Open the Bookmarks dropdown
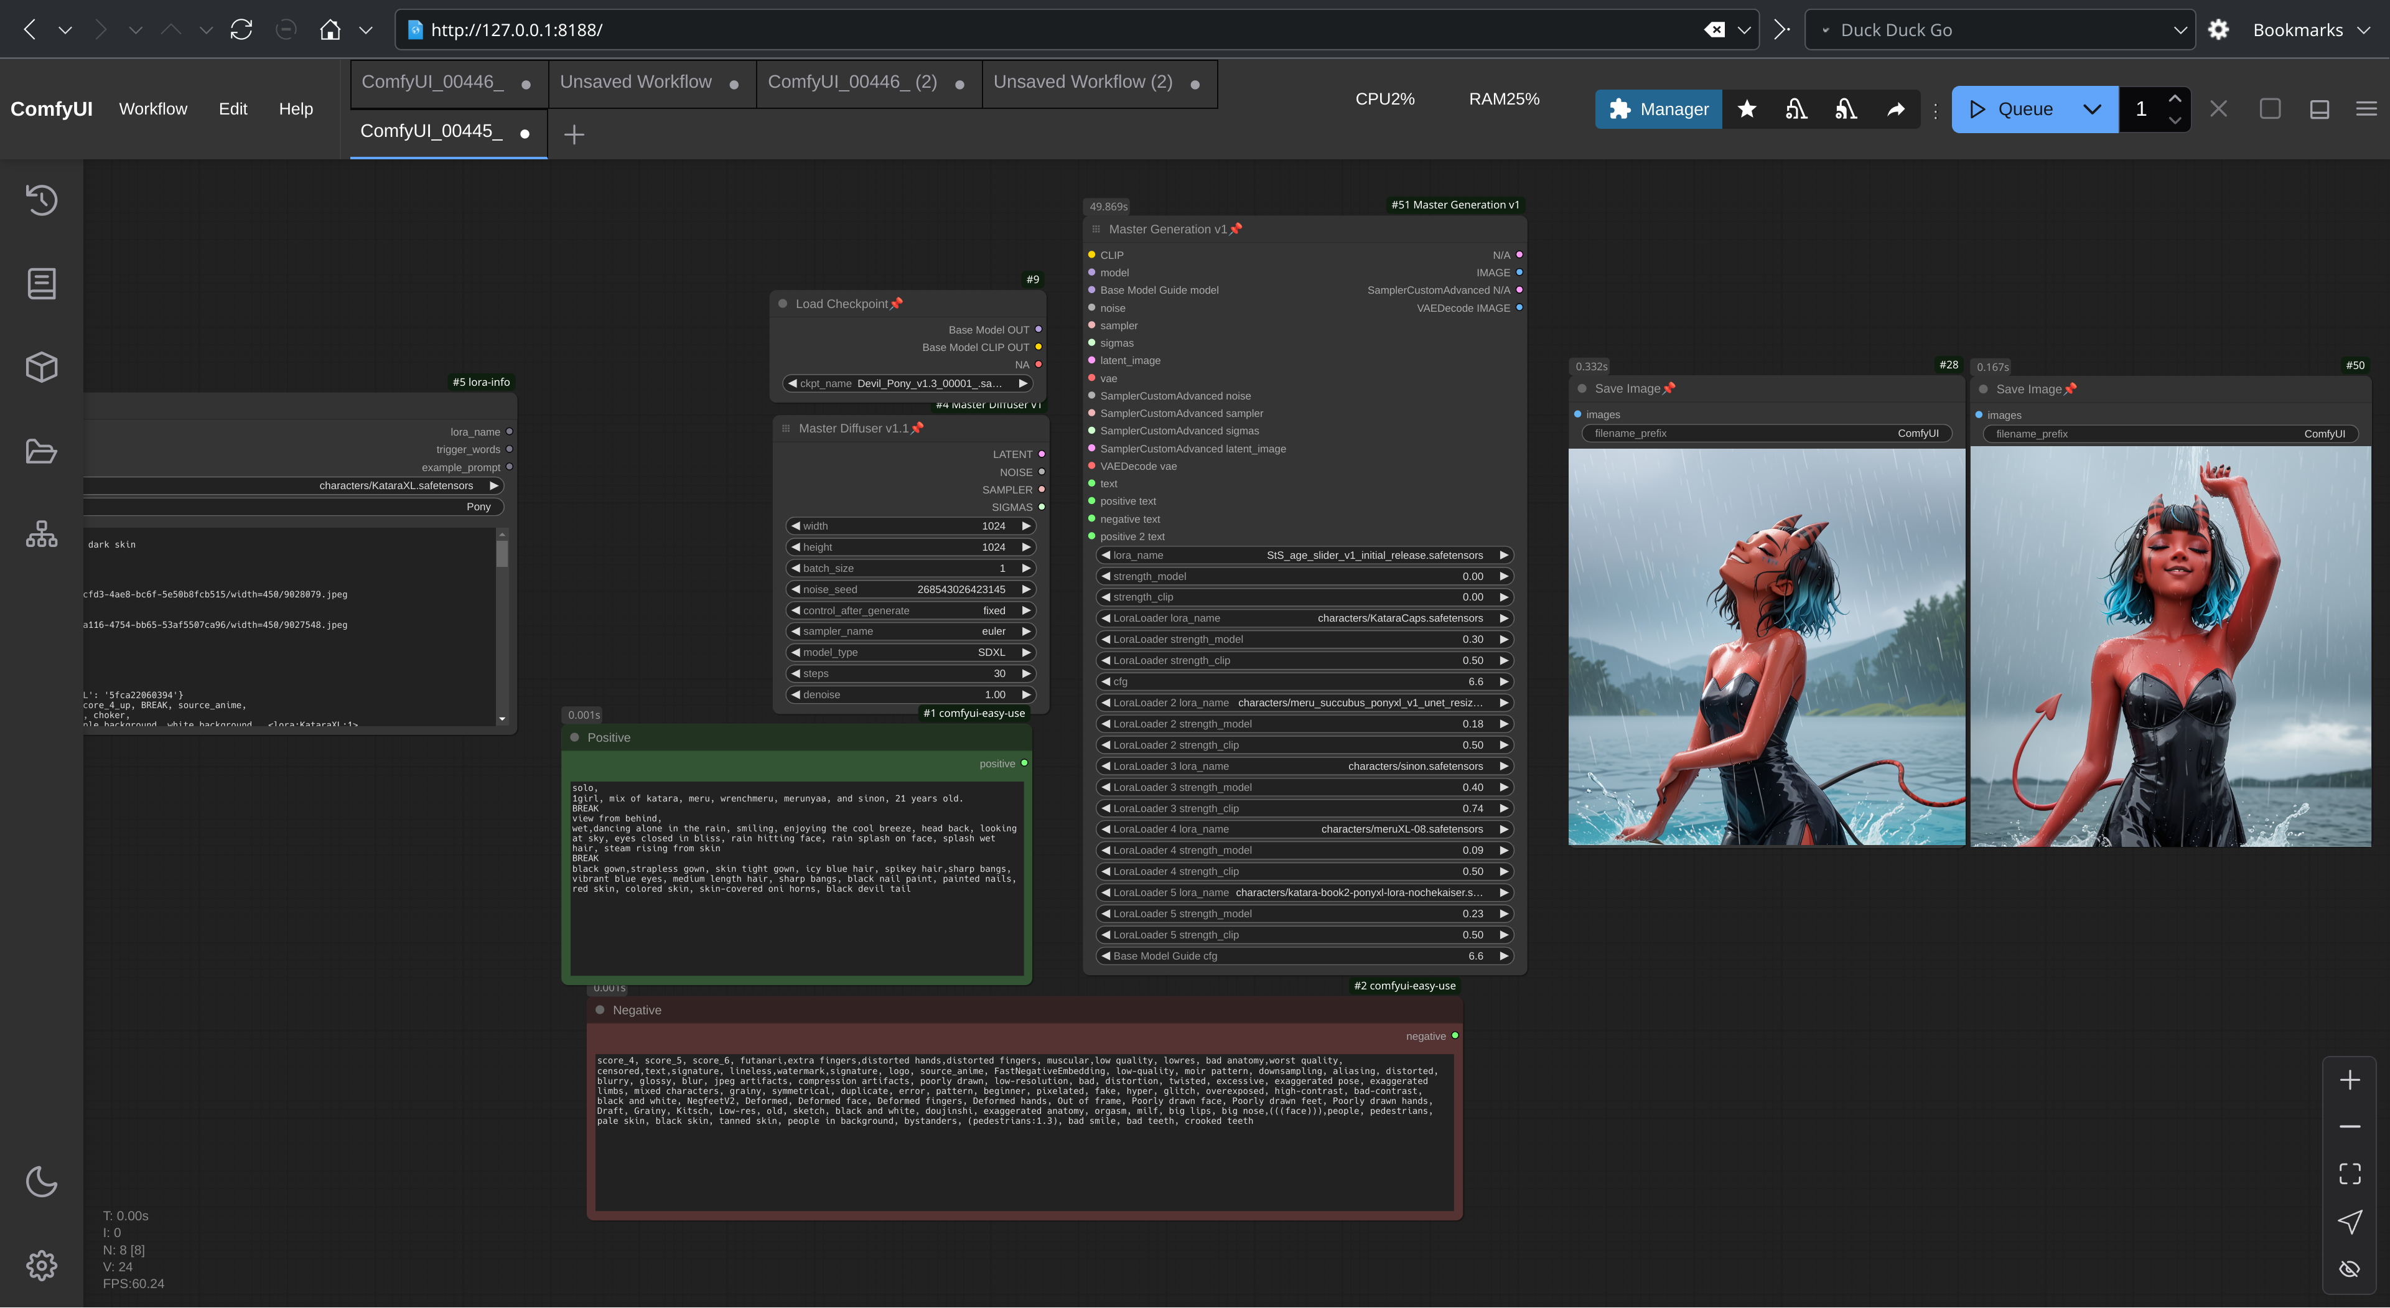The image size is (2390, 1308). 2311,30
